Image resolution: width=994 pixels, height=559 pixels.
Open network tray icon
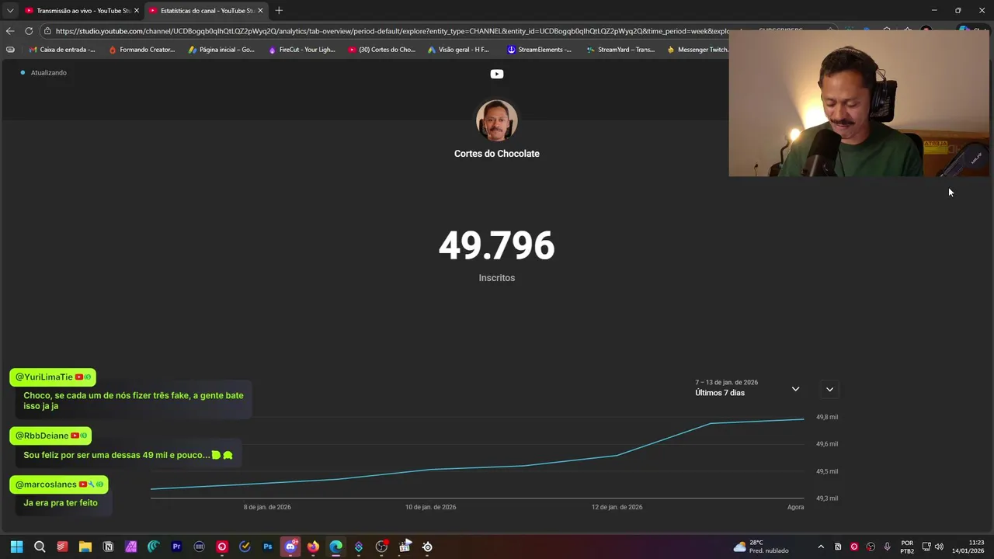tap(926, 547)
